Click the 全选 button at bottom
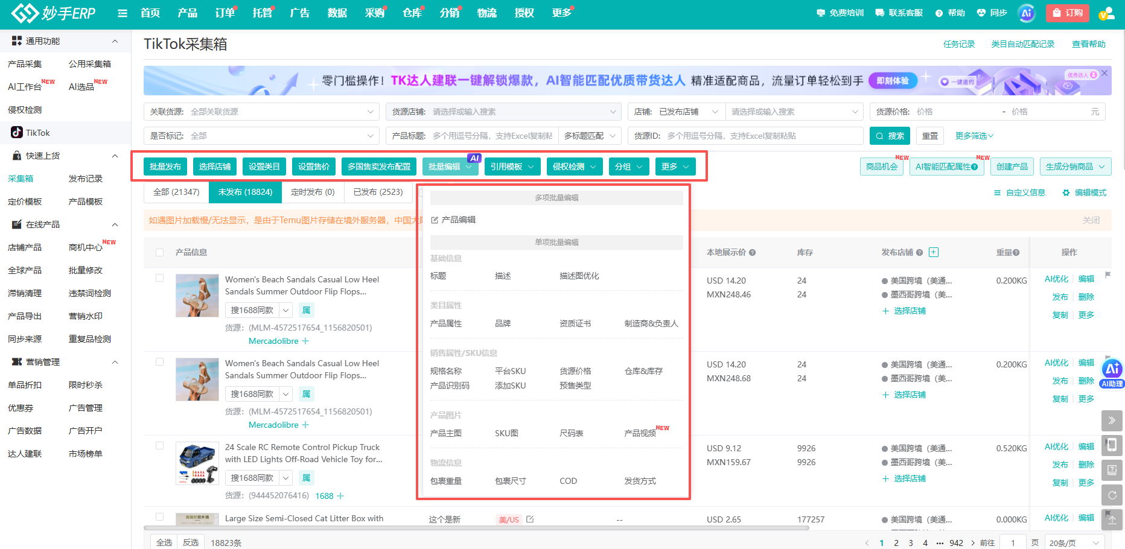This screenshot has height=549, width=1125. pyautogui.click(x=164, y=542)
